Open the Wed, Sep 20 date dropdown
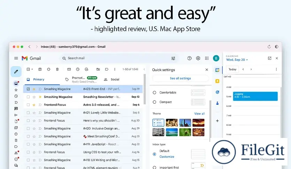This screenshot has height=169, width=291. [x=237, y=60]
